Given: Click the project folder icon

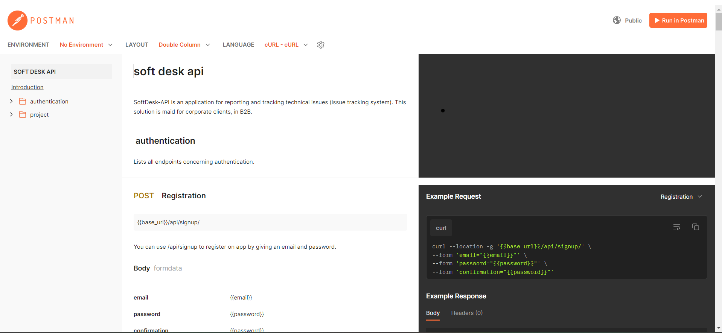Looking at the screenshot, I should tap(23, 114).
